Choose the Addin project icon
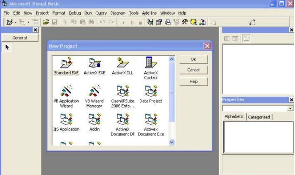The image size is (295, 175). point(94,119)
